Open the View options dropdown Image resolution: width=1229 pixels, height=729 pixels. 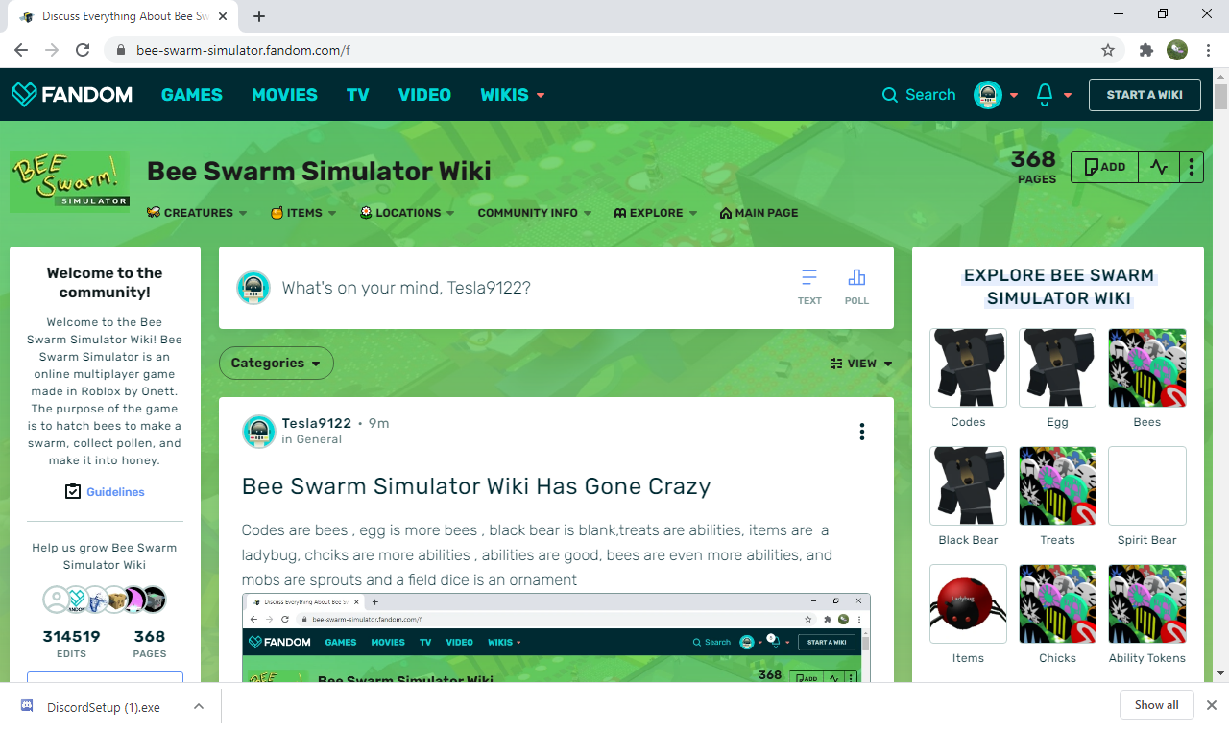(861, 364)
